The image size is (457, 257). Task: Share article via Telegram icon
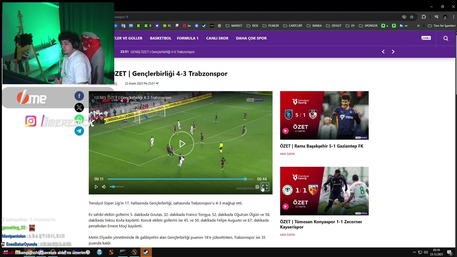[x=79, y=131]
